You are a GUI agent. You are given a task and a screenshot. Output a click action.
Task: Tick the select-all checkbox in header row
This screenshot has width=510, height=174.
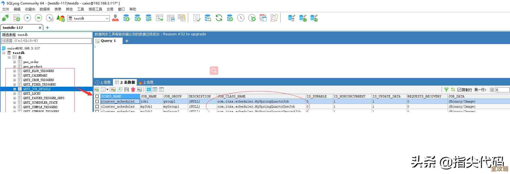(x=97, y=96)
